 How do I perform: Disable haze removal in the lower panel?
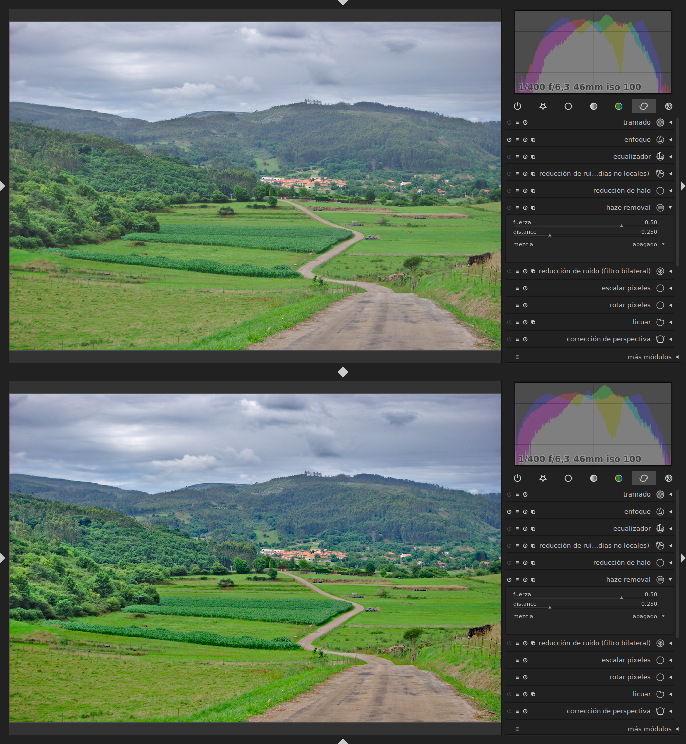pyautogui.click(x=509, y=580)
